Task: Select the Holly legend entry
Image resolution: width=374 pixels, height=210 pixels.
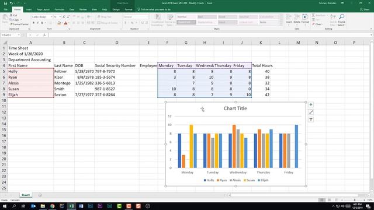Action: click(x=209, y=180)
